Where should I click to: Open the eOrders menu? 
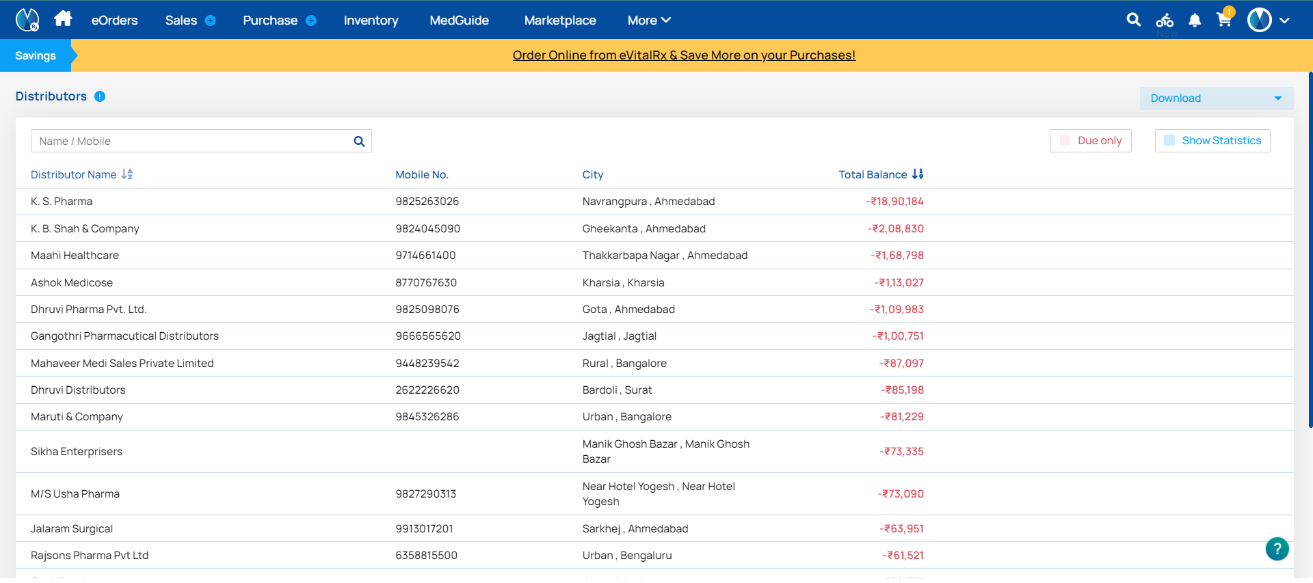click(x=114, y=21)
